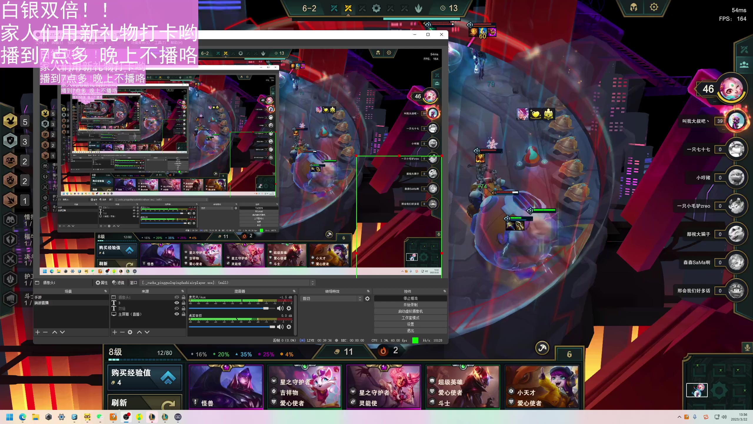Move scene down in Scenes panel

pos(62,332)
